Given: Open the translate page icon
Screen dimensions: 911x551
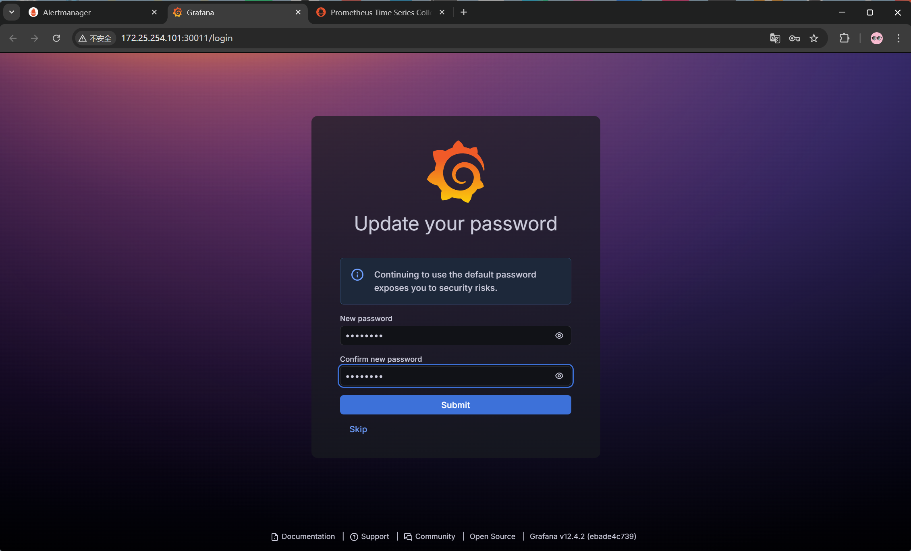Looking at the screenshot, I should [775, 38].
